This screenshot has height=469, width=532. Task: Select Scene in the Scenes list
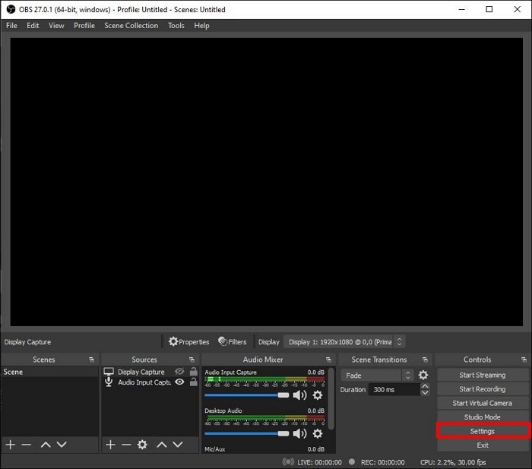coord(49,372)
